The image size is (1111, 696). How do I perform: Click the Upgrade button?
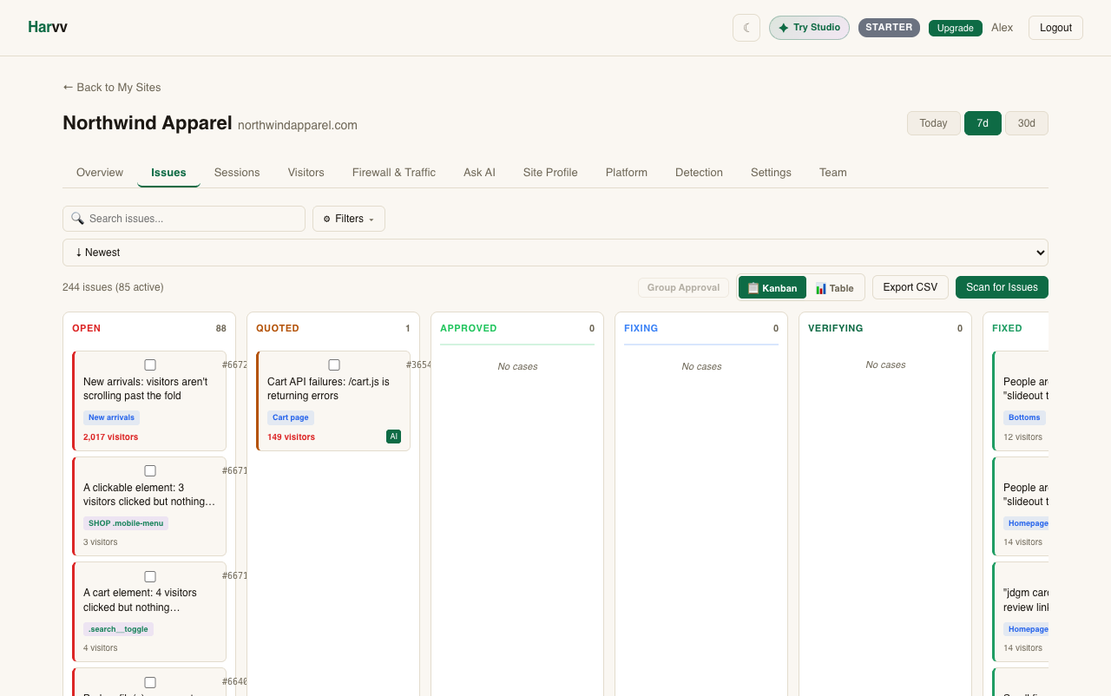pos(956,28)
